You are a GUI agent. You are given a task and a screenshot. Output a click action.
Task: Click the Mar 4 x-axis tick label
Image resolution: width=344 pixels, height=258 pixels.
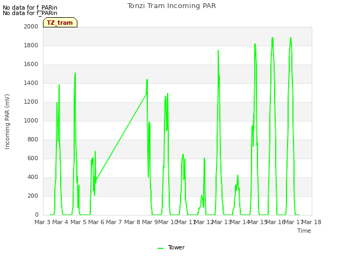pos(60,222)
